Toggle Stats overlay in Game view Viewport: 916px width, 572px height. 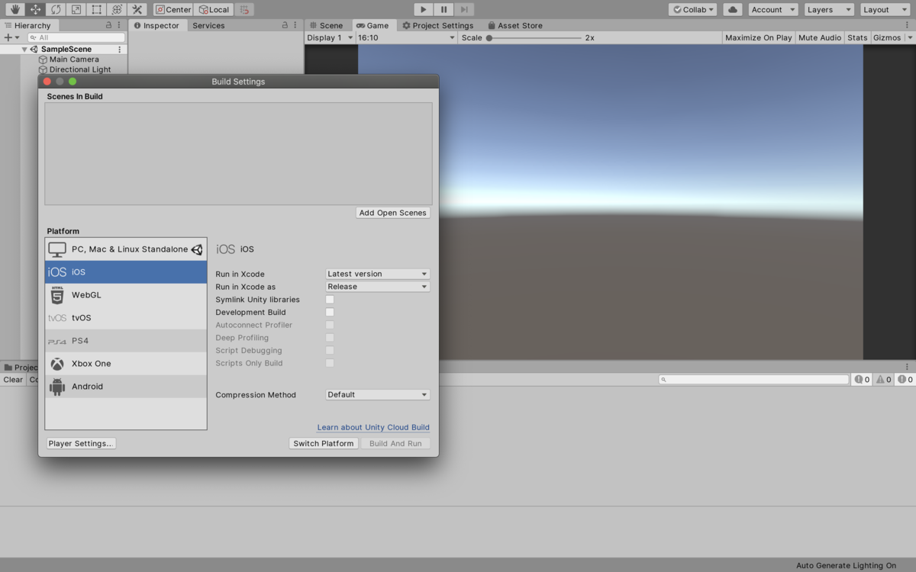click(x=857, y=37)
